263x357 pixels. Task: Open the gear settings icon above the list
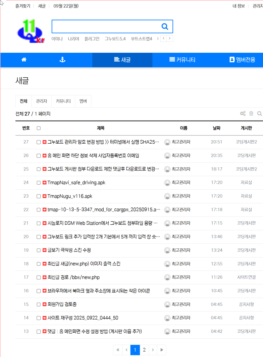[x=243, y=113]
